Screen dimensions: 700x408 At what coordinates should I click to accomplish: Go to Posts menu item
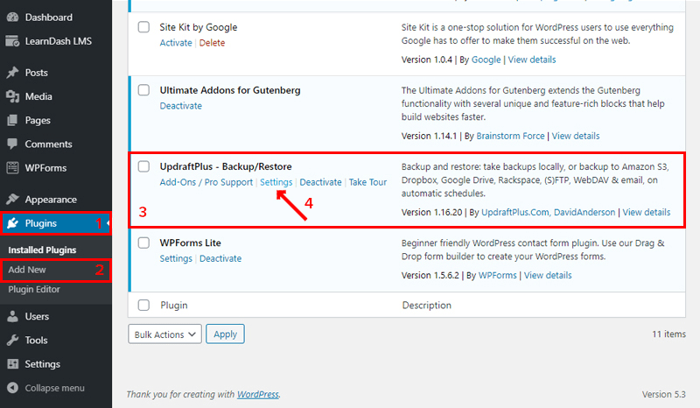click(36, 73)
